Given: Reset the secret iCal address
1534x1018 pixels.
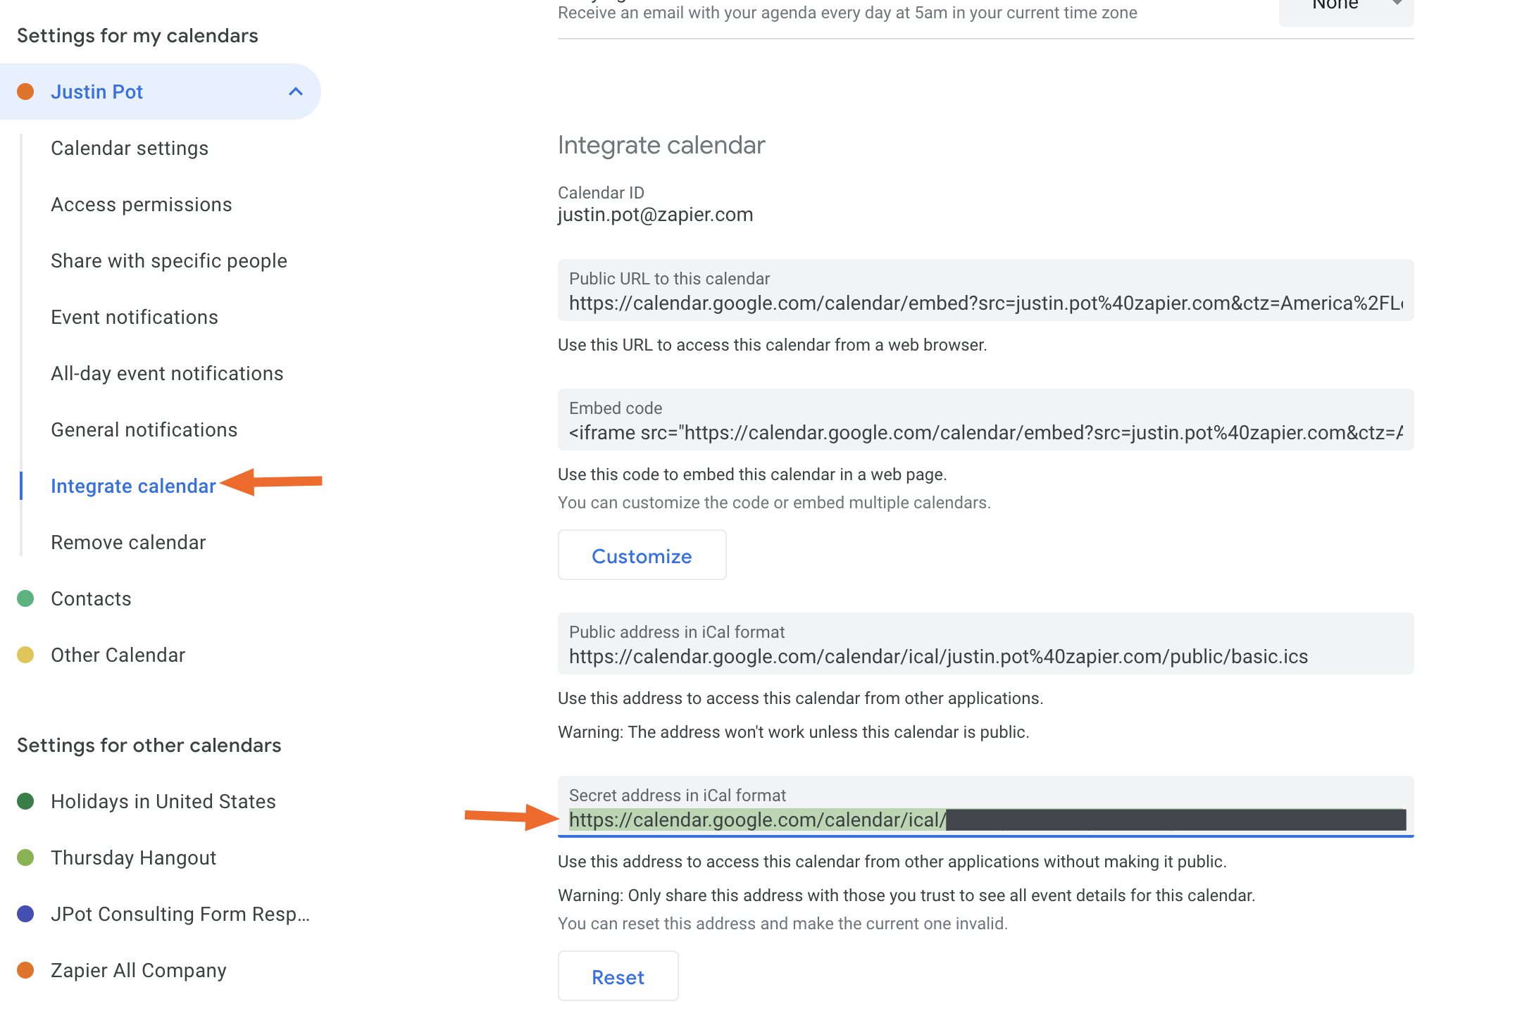Looking at the screenshot, I should coord(618,977).
